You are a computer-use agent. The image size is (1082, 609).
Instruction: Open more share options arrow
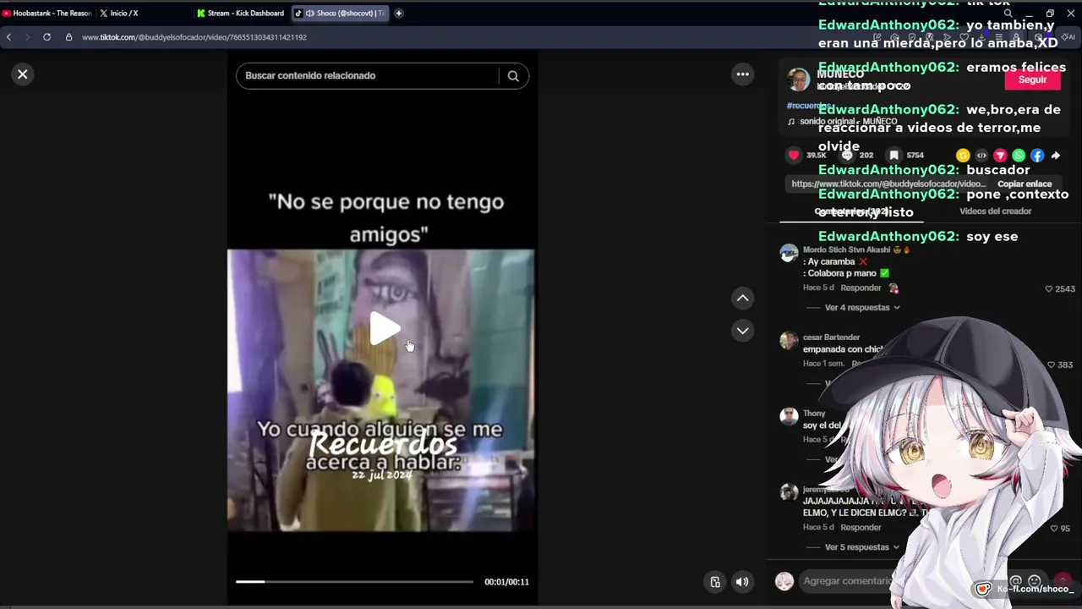tap(1056, 156)
